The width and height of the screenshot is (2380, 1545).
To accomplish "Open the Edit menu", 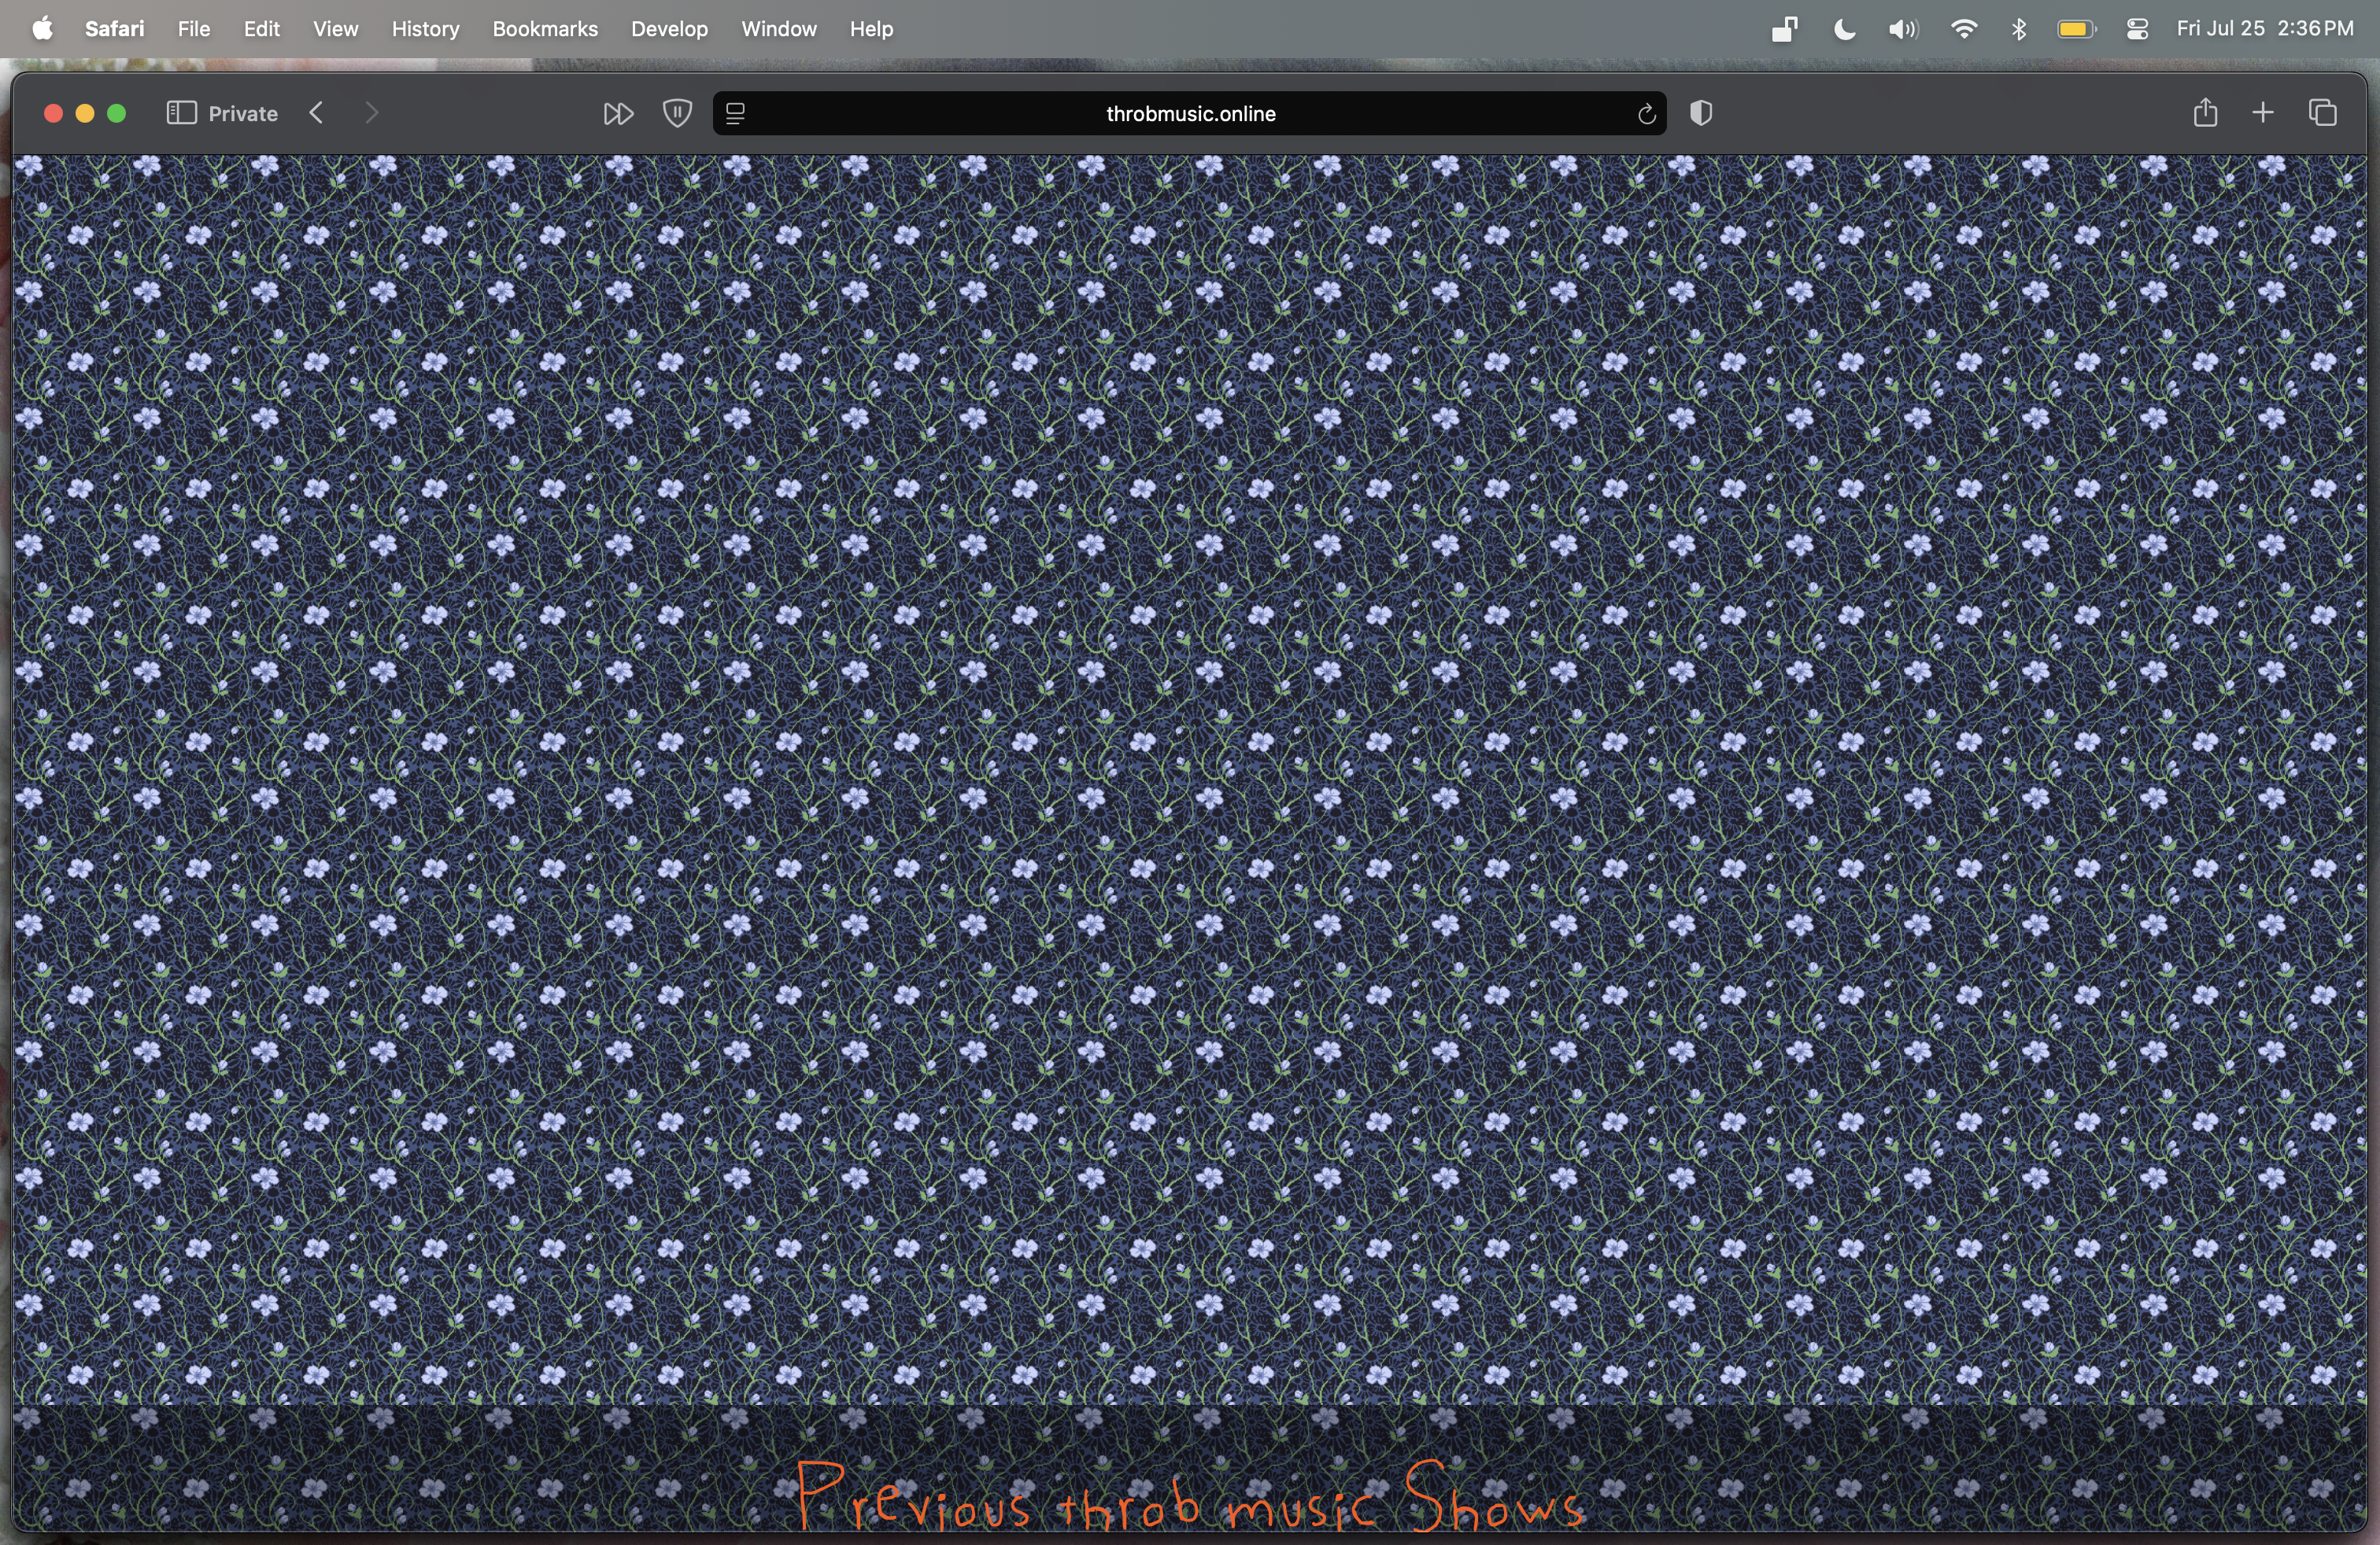I will (x=261, y=29).
